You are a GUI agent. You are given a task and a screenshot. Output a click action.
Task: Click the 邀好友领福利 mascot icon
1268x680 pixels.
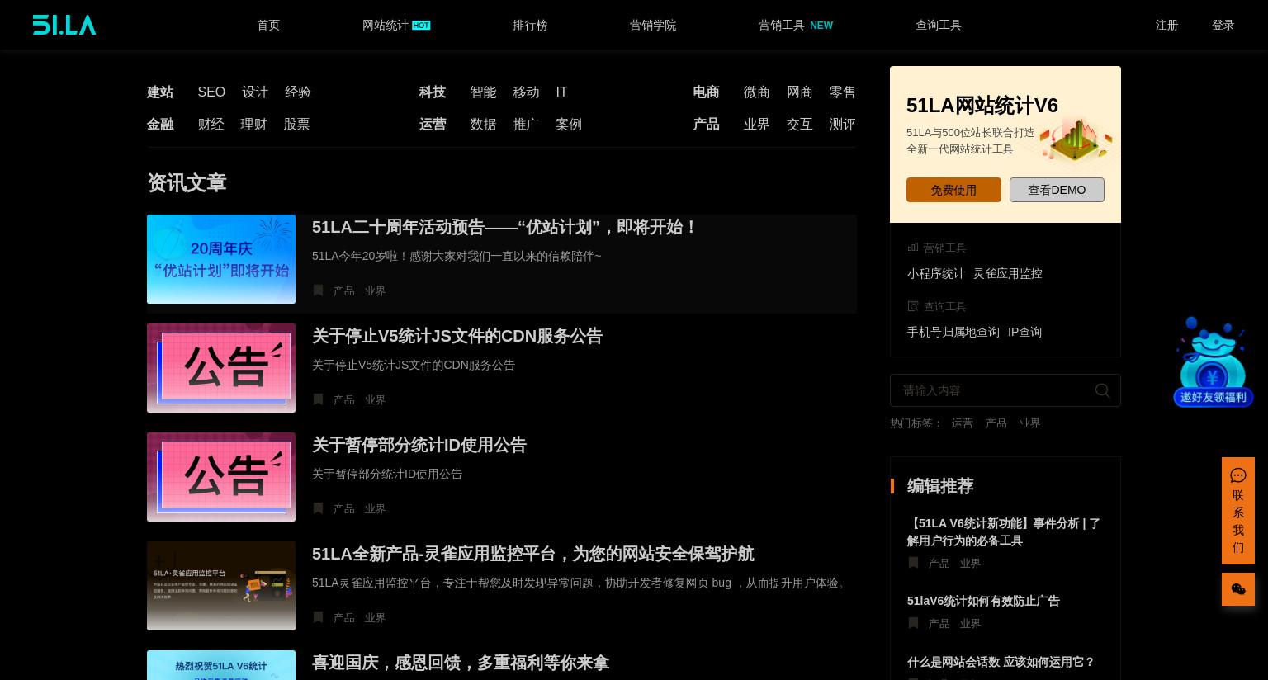(x=1213, y=361)
